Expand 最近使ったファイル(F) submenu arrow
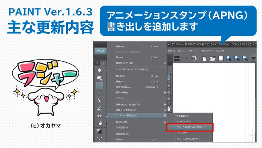262x148 pixels. pos(165,63)
